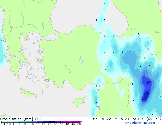The width and height of the screenshot is (162, 125).
Task: Pick legend swatch between 5 and 10
Action: point(28,122)
